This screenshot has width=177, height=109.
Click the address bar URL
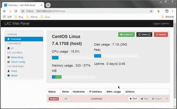[51, 11]
